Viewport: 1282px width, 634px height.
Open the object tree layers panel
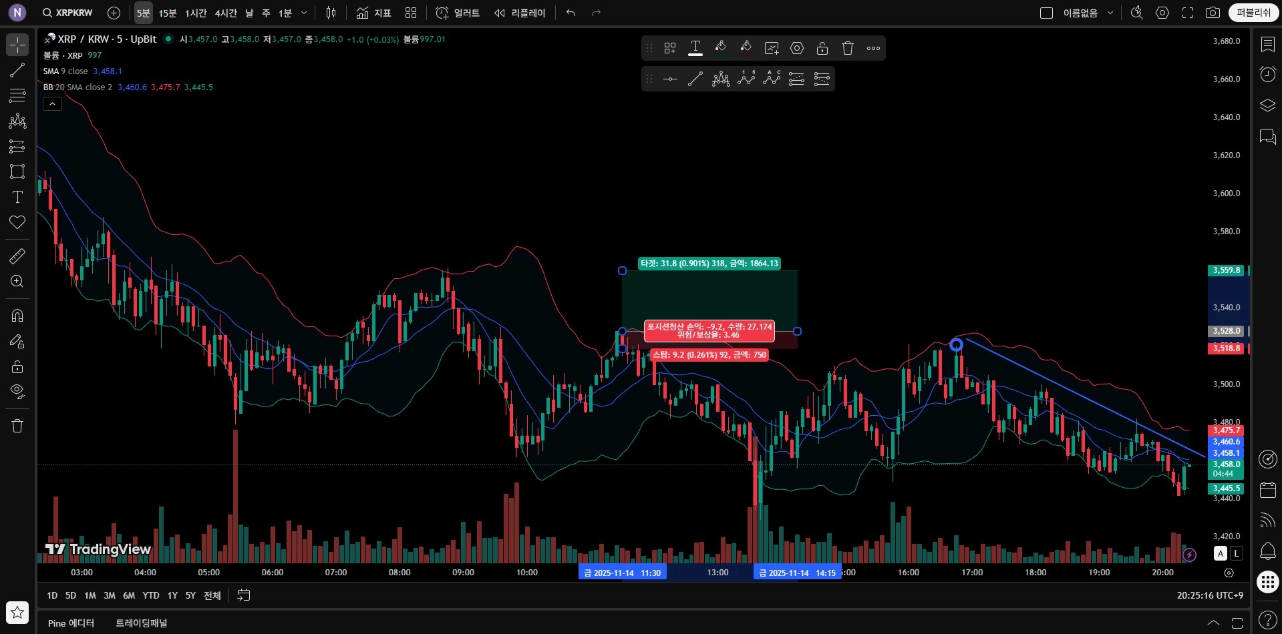point(1267,105)
